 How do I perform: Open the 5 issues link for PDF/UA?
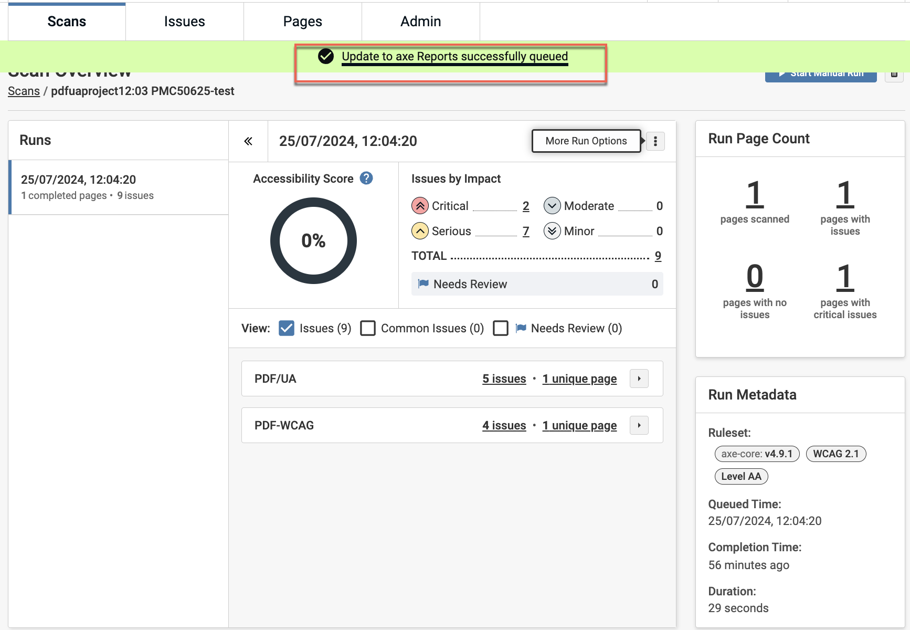tap(504, 379)
